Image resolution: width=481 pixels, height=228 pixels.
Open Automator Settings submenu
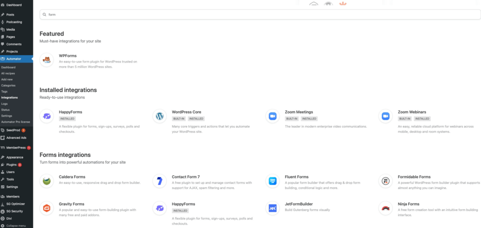[7, 116]
